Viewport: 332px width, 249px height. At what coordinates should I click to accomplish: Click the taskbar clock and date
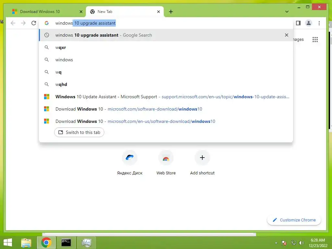318,243
